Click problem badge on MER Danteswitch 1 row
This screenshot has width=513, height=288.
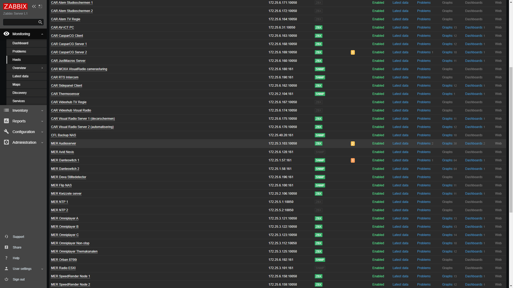click(x=353, y=161)
